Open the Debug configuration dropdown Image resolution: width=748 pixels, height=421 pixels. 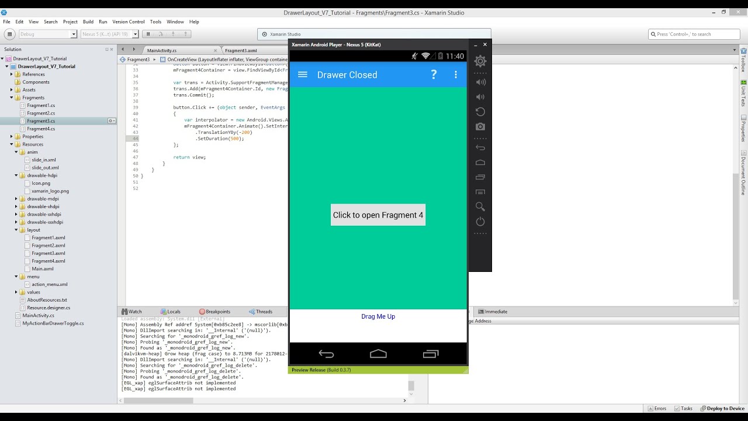48,34
